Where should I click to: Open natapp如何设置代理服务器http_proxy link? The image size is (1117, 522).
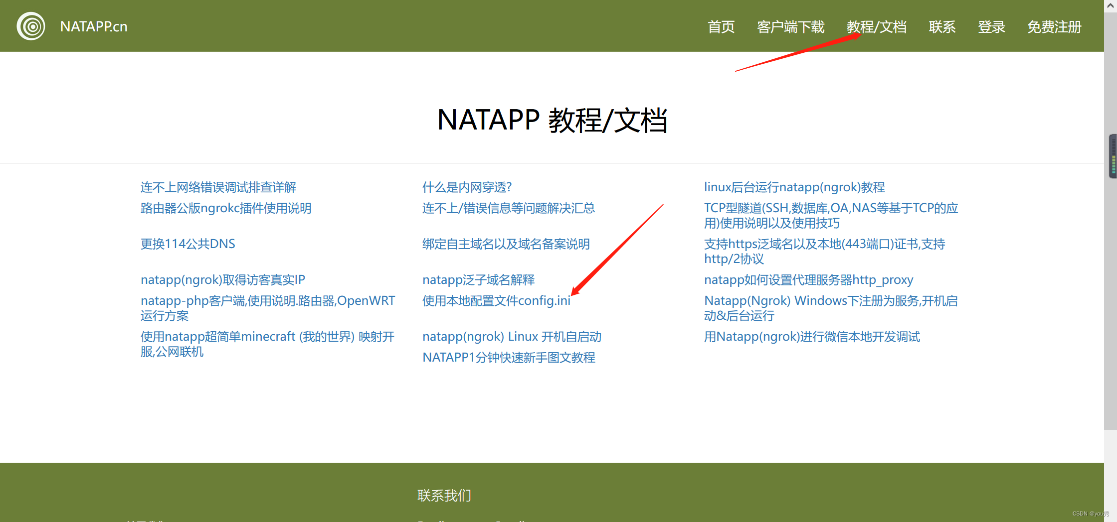coord(809,280)
